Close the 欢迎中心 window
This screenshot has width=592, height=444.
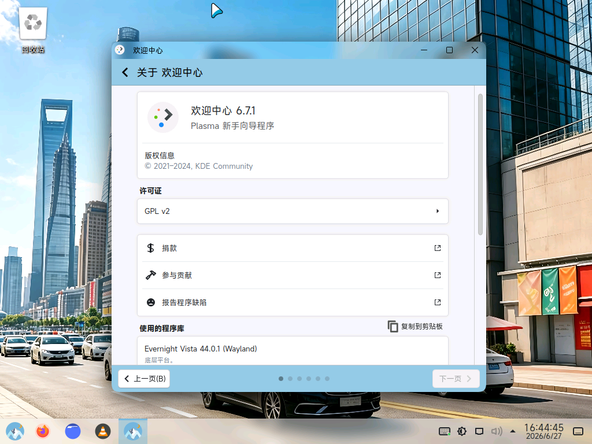[x=475, y=50]
